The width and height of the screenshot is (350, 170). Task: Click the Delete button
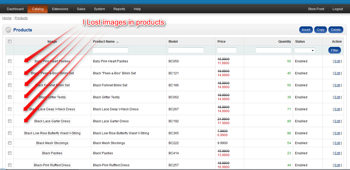pyautogui.click(x=336, y=30)
